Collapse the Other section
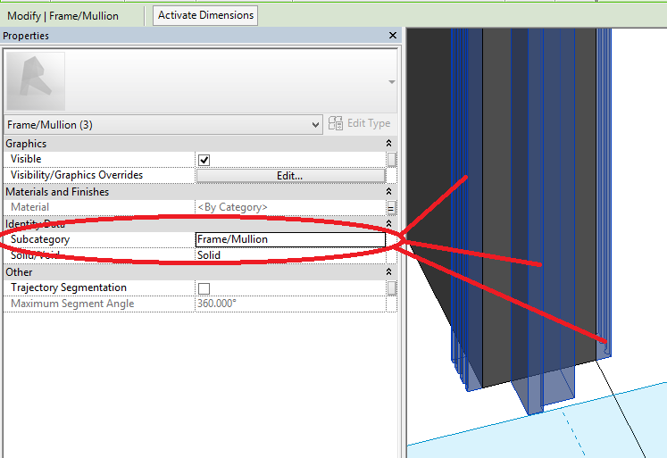Image resolution: width=667 pixels, height=458 pixels. (388, 271)
